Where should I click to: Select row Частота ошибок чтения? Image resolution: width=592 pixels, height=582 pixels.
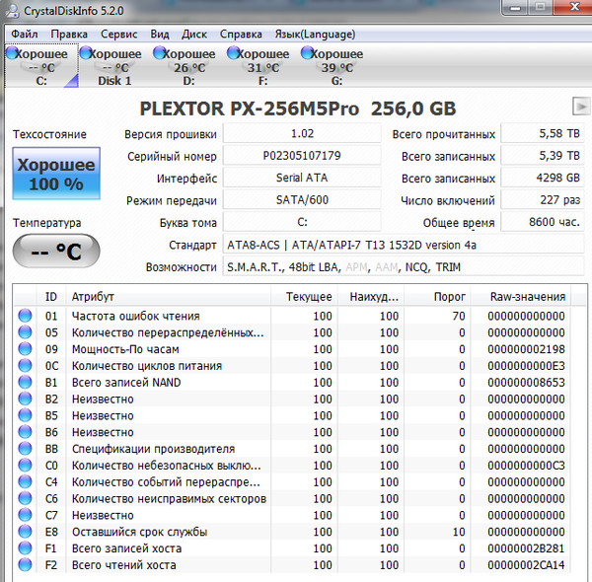coord(293,316)
